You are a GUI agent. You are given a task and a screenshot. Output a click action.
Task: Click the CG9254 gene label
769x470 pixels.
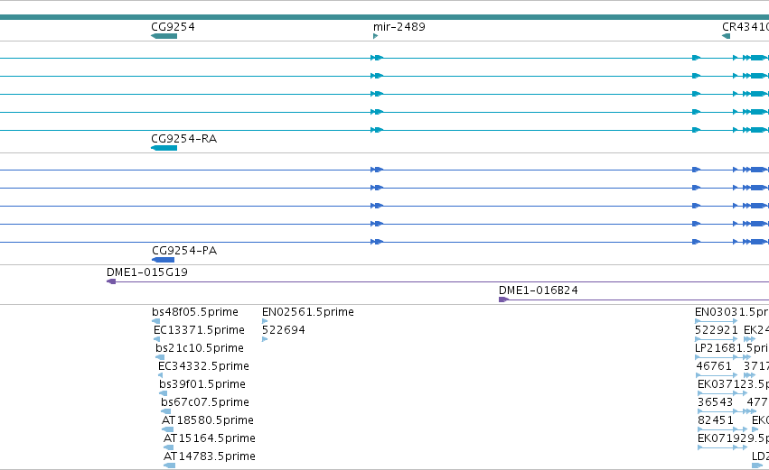pyautogui.click(x=173, y=26)
